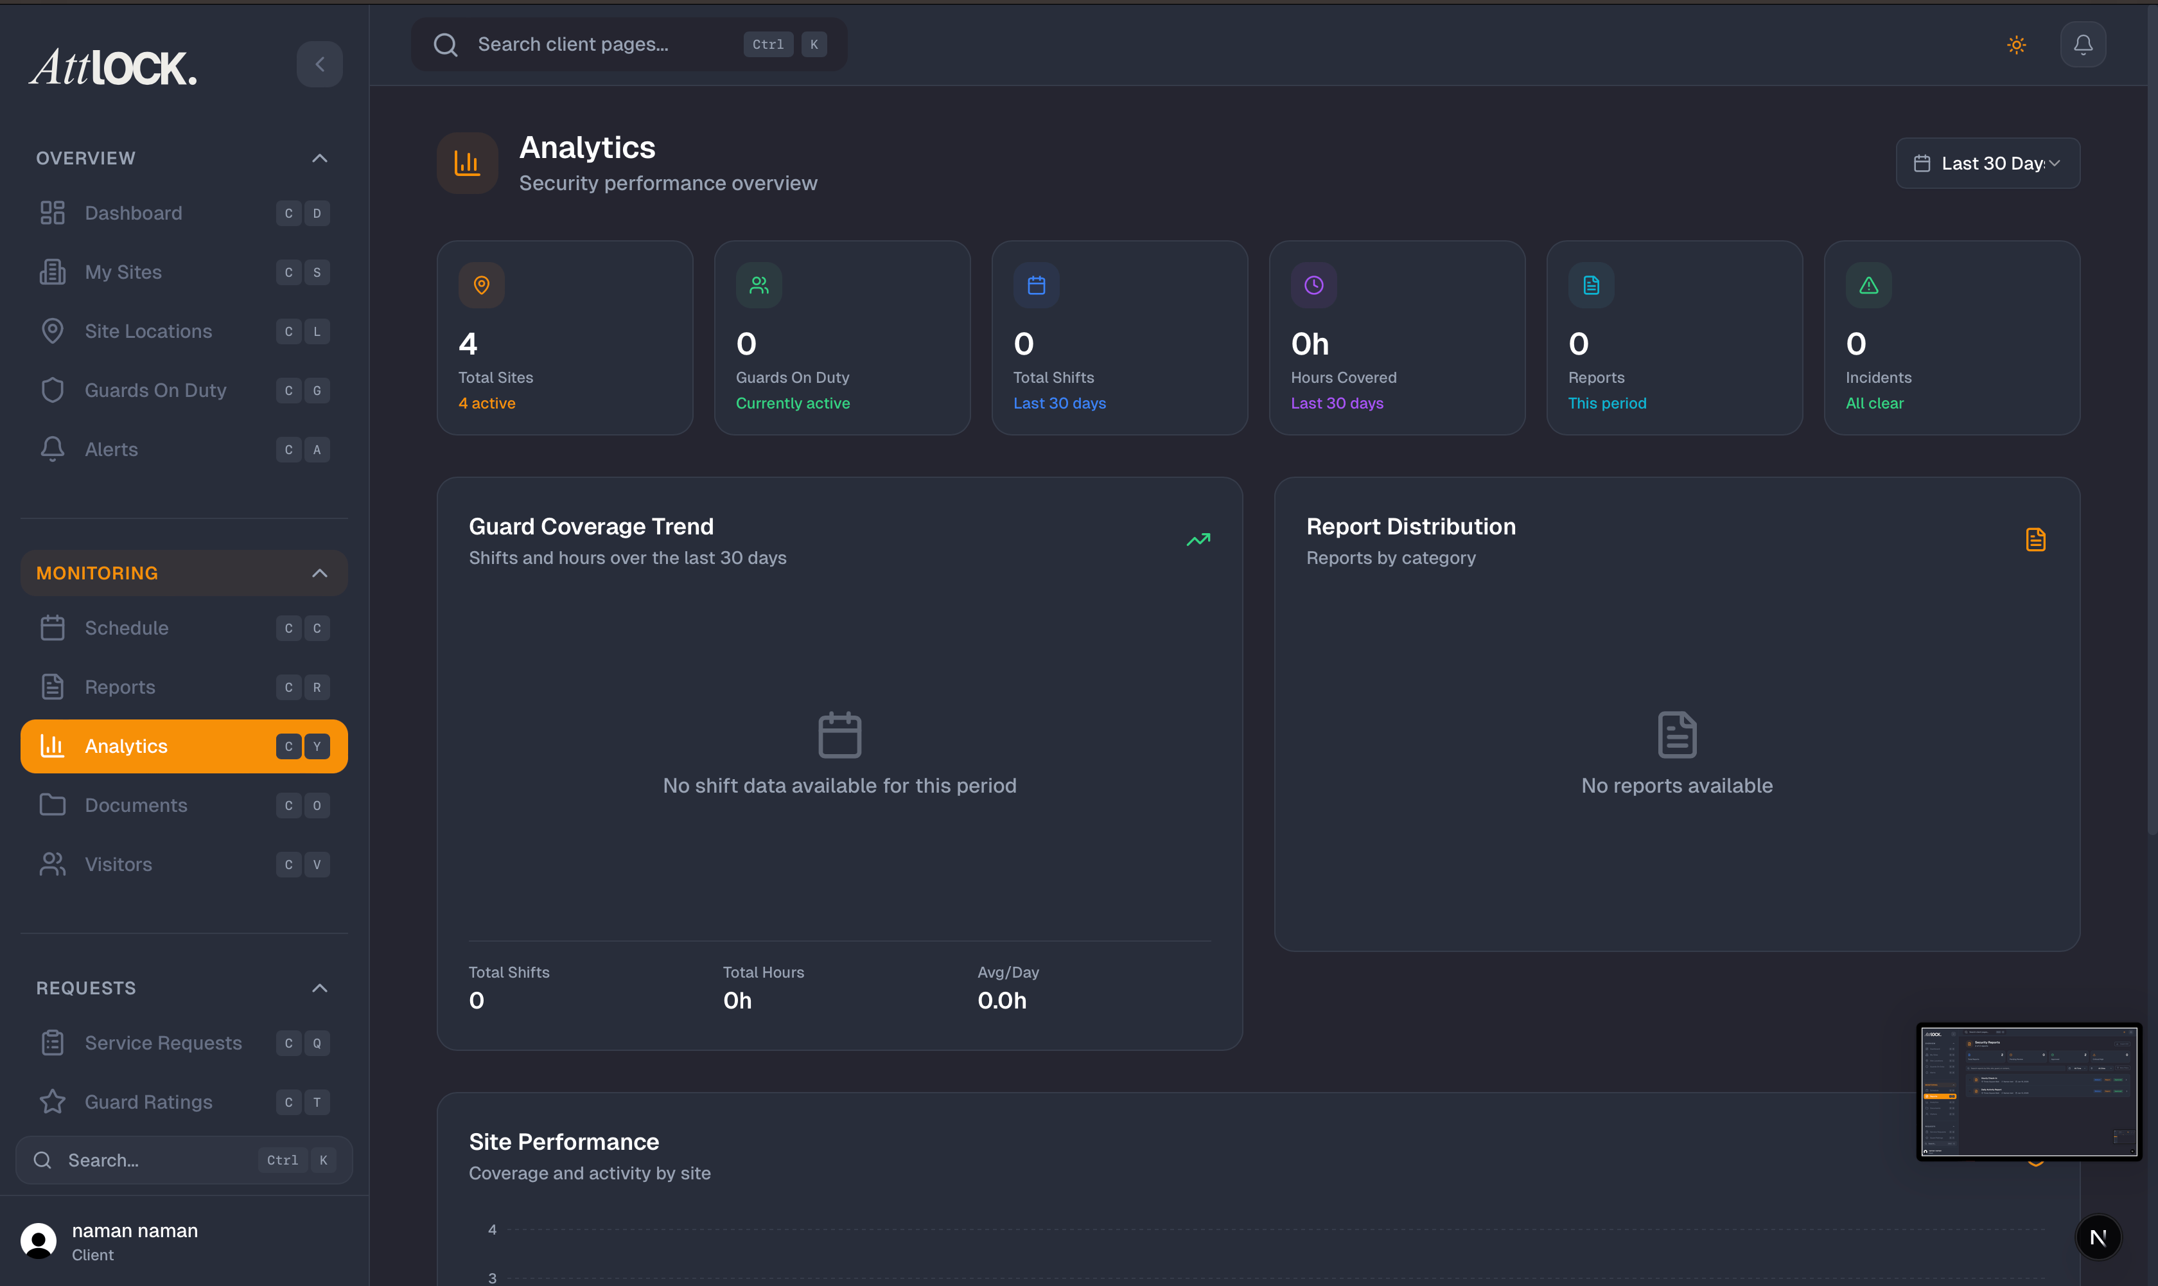The width and height of the screenshot is (2158, 1286).
Task: Open the Alerts section
Action: click(x=112, y=449)
